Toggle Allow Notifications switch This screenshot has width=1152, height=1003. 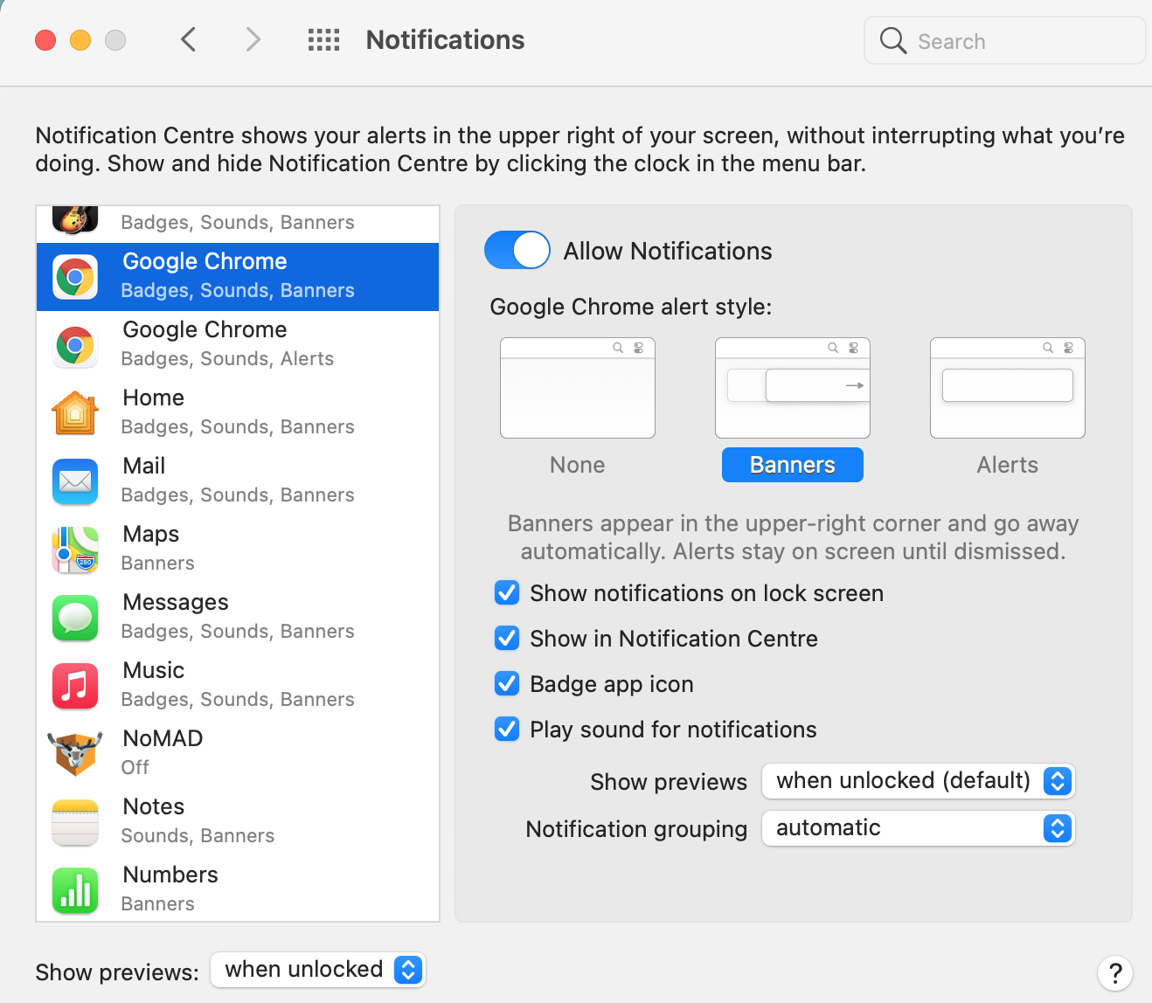coord(517,251)
